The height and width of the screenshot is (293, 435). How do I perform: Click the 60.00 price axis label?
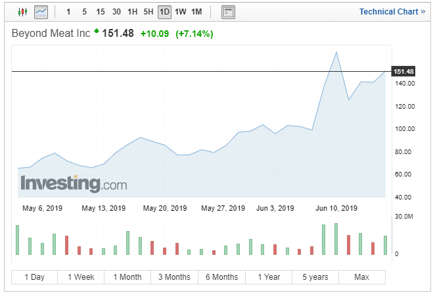(403, 174)
